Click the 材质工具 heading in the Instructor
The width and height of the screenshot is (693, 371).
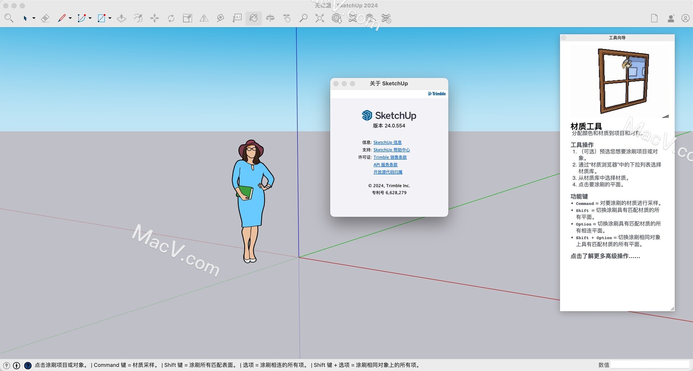coord(586,126)
